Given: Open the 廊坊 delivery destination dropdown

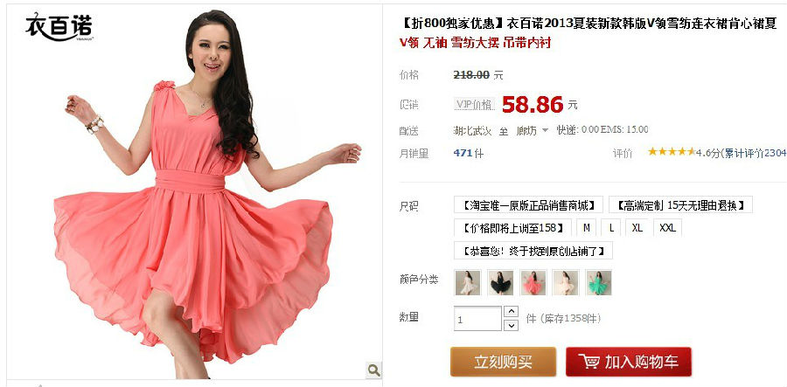Looking at the screenshot, I should [532, 131].
